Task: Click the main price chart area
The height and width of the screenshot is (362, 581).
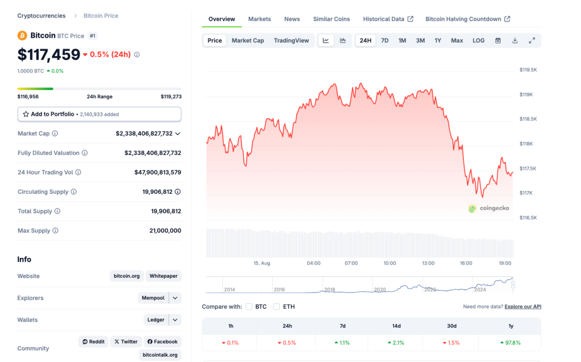Action: click(359, 145)
